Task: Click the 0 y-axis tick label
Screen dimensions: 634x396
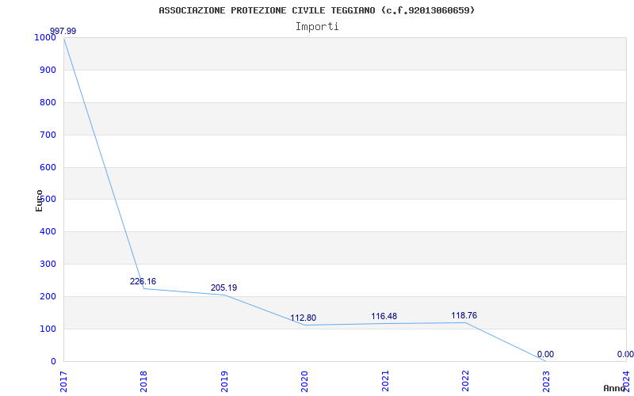Action: (53, 361)
